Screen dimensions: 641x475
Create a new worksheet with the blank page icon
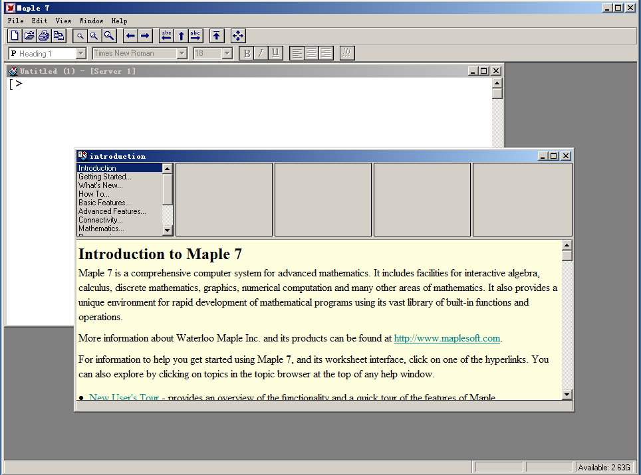tap(15, 36)
